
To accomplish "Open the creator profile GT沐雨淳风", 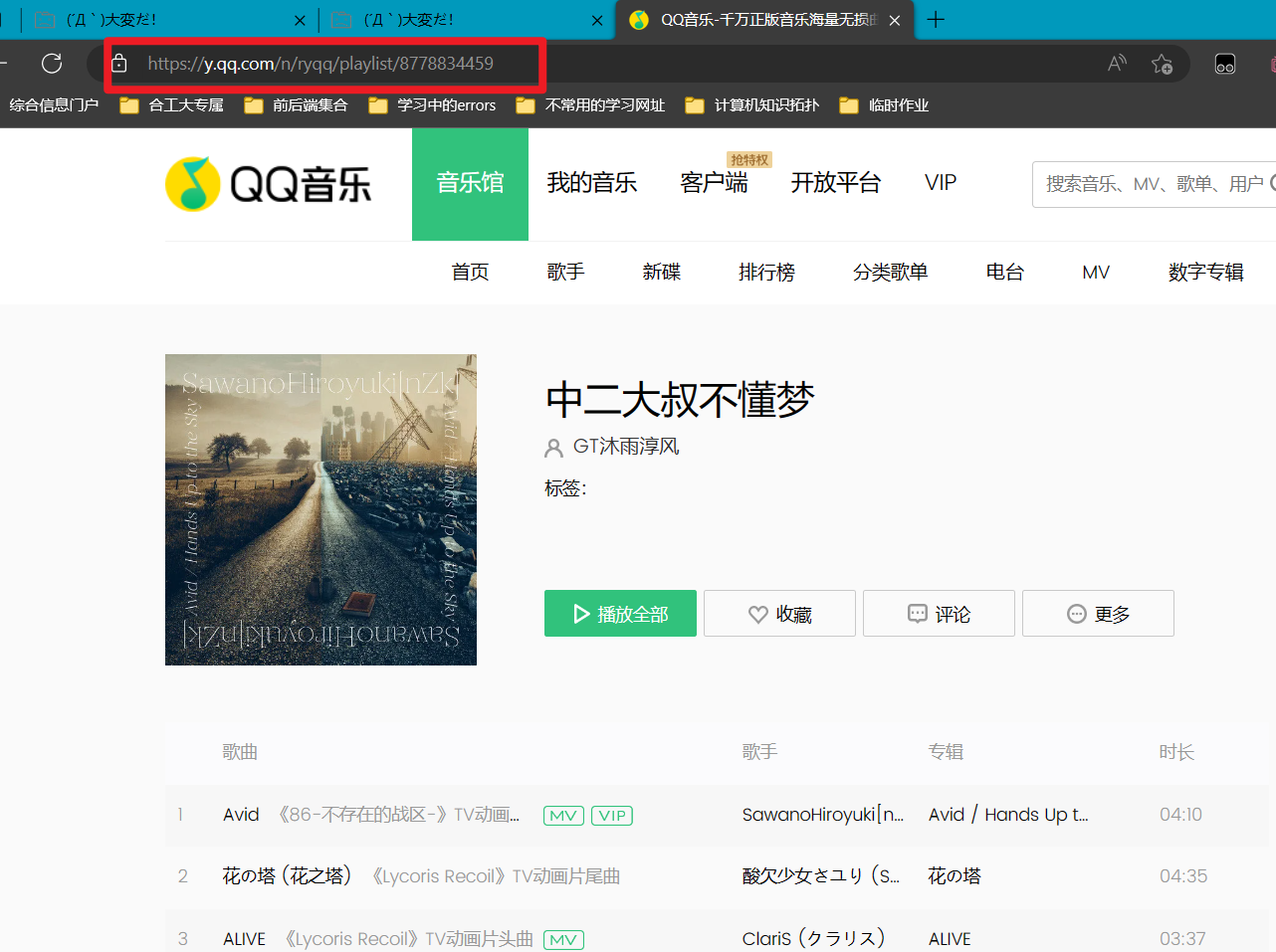I will click(626, 447).
